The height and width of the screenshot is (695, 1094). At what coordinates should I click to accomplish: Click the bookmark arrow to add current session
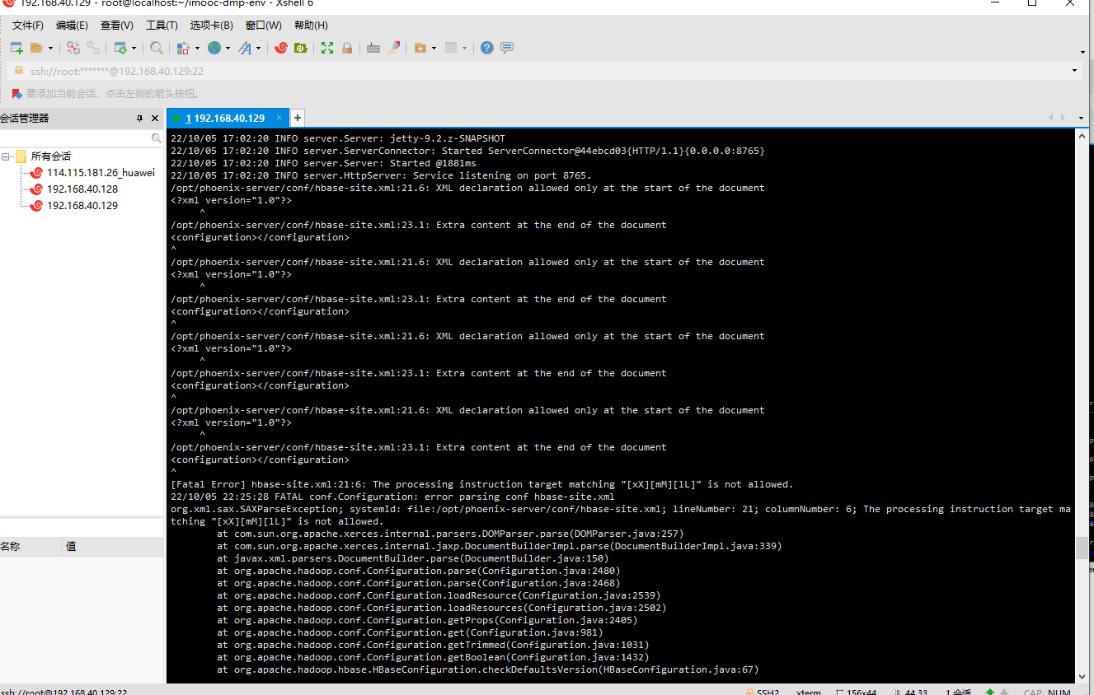pyautogui.click(x=16, y=93)
